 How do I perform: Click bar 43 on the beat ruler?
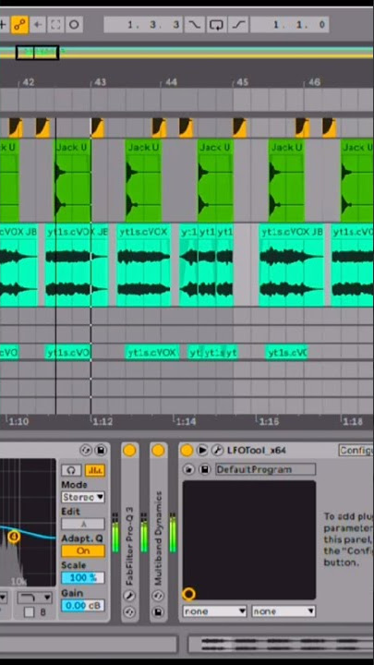coord(100,82)
